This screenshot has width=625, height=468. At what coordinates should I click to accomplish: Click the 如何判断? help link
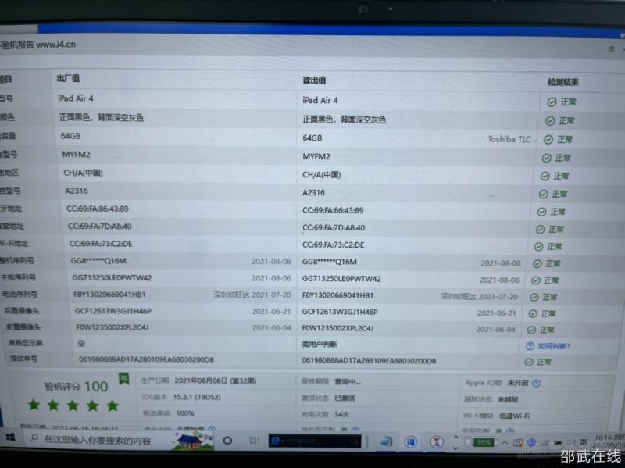[554, 345]
